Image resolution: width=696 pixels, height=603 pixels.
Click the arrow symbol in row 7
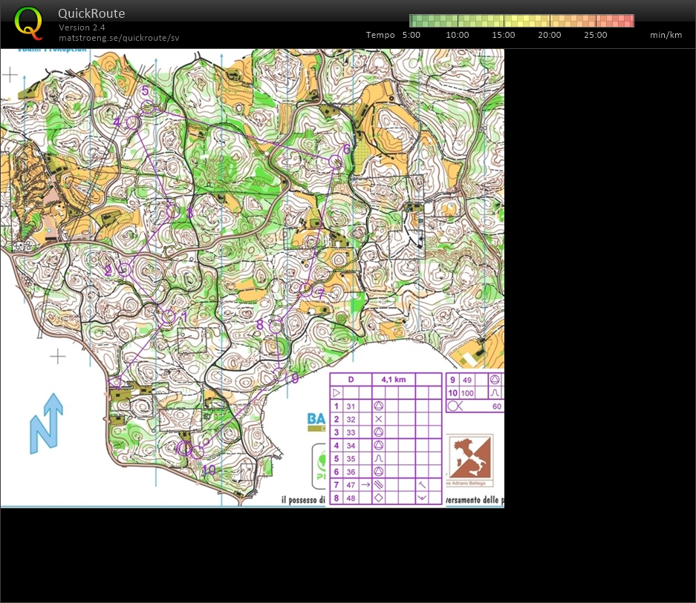[365, 484]
